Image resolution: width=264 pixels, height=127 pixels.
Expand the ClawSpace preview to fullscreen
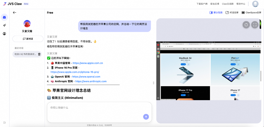[255, 25]
